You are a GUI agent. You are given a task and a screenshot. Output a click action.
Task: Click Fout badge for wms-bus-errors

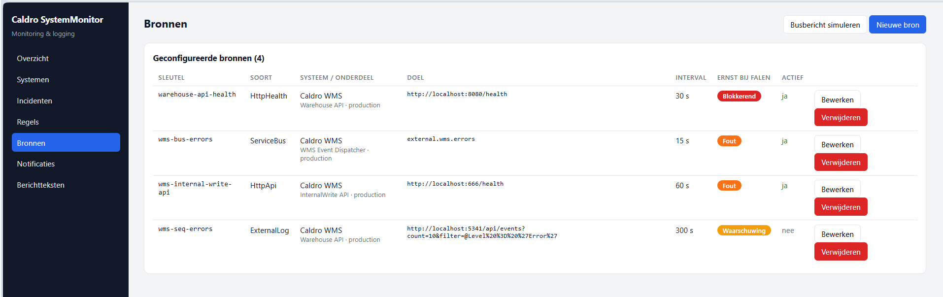[x=729, y=141]
